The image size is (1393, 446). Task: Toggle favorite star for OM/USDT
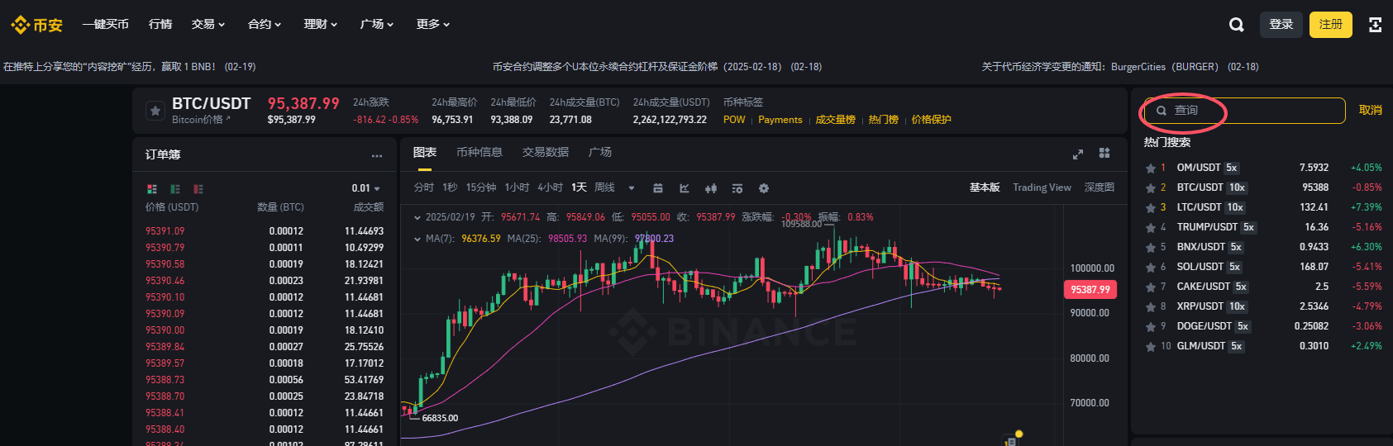click(1150, 168)
